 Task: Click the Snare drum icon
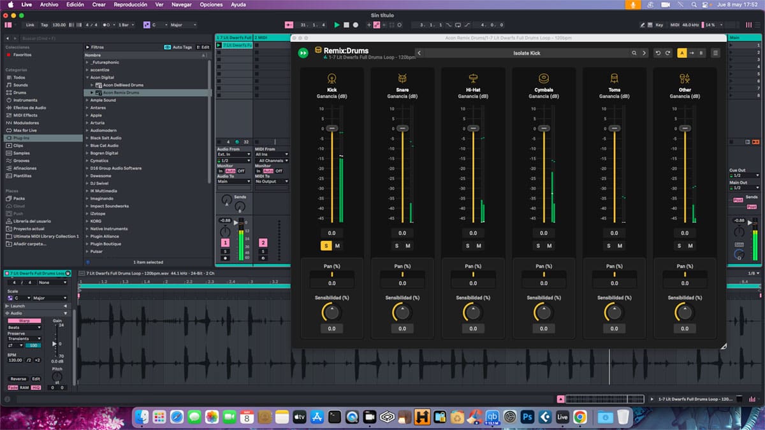pyautogui.click(x=402, y=79)
